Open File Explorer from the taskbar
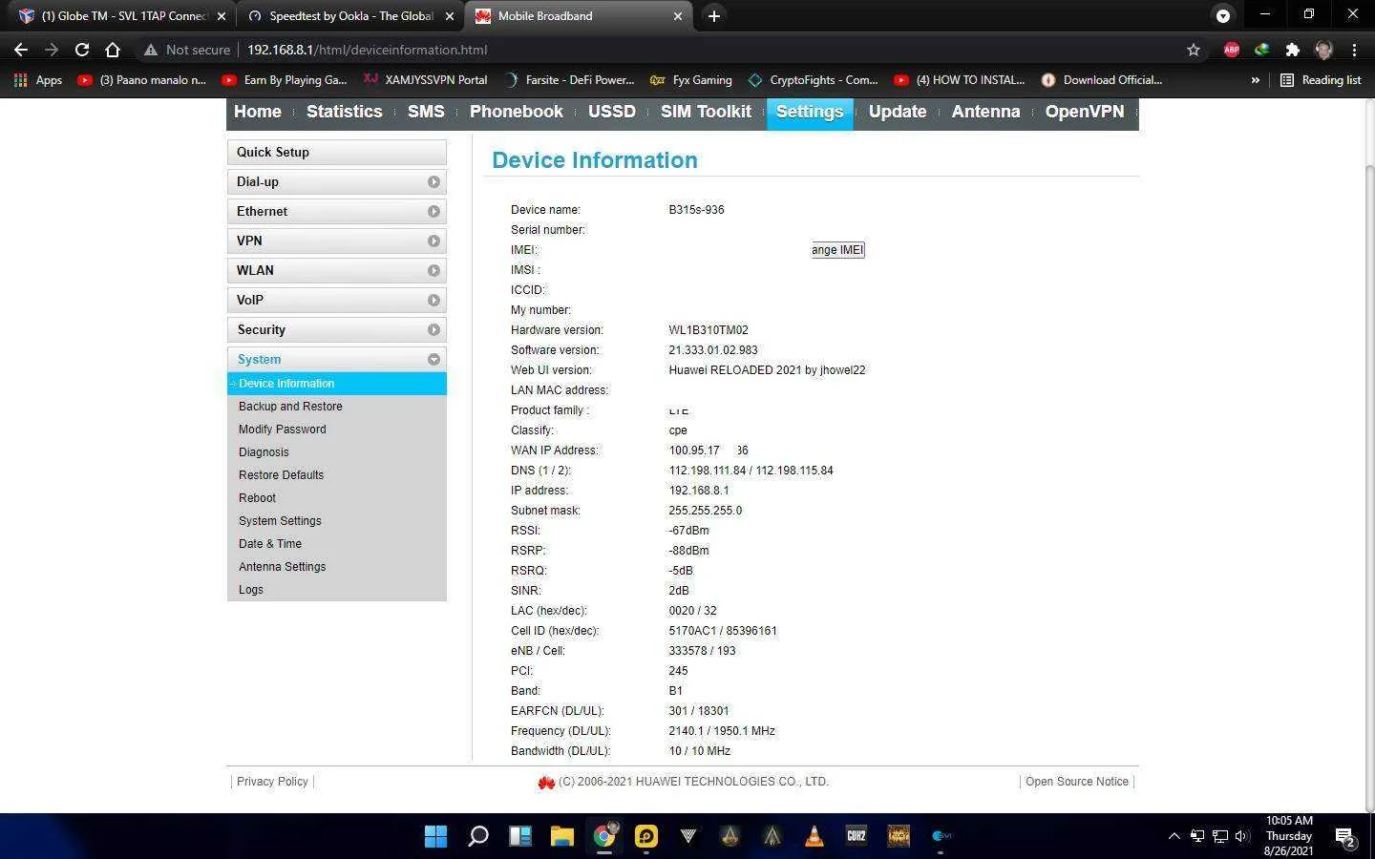Image resolution: width=1375 pixels, height=859 pixels. 561,836
